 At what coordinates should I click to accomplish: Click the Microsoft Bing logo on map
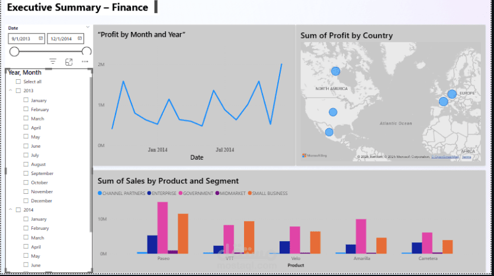pos(314,156)
